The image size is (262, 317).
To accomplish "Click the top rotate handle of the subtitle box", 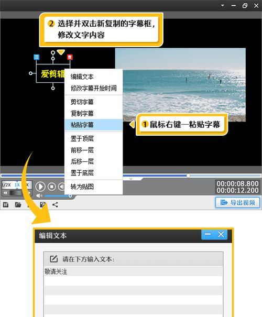I will click(53, 52).
